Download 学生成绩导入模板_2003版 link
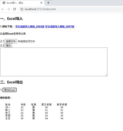 point(30,26)
